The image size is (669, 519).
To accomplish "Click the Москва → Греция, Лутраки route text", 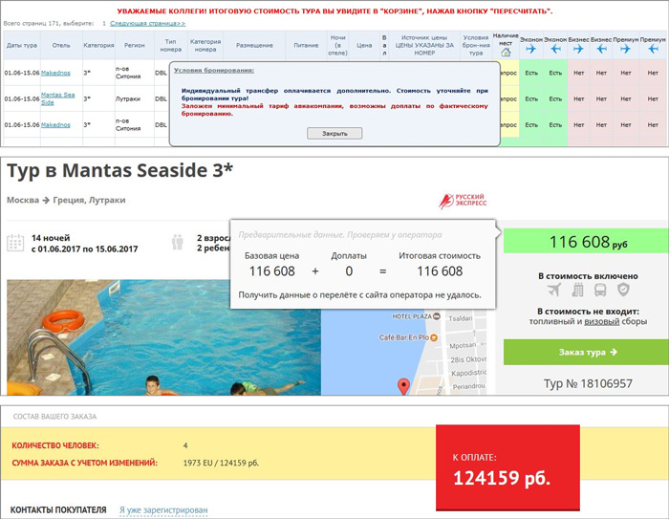I will click(66, 200).
